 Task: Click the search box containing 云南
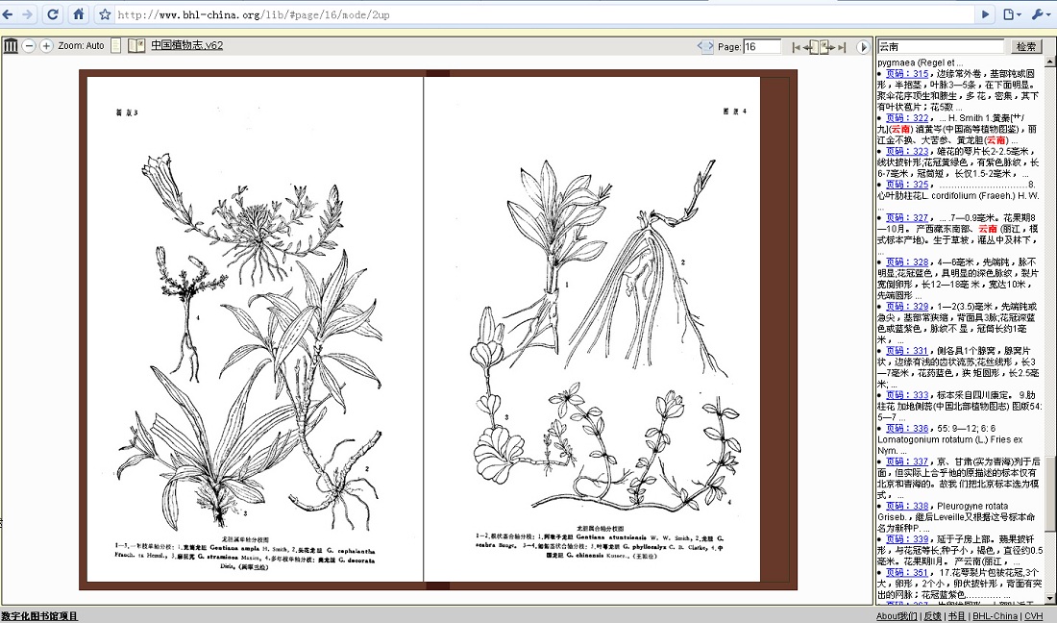[941, 46]
